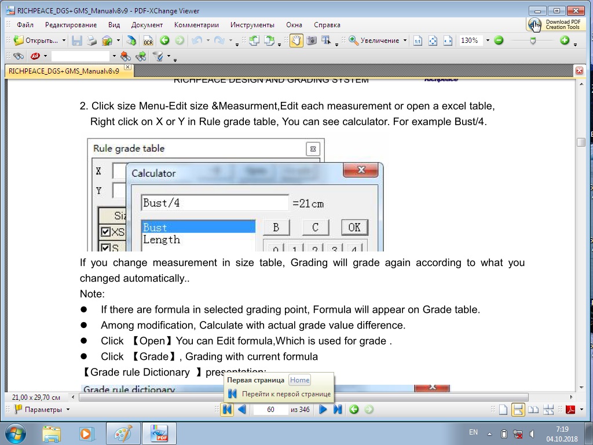Viewport: 593px width, 445px height.
Task: Open the Вид menu
Action: click(x=114, y=25)
